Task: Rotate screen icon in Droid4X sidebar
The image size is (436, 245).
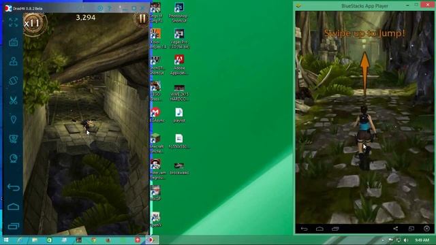Action: [13, 80]
